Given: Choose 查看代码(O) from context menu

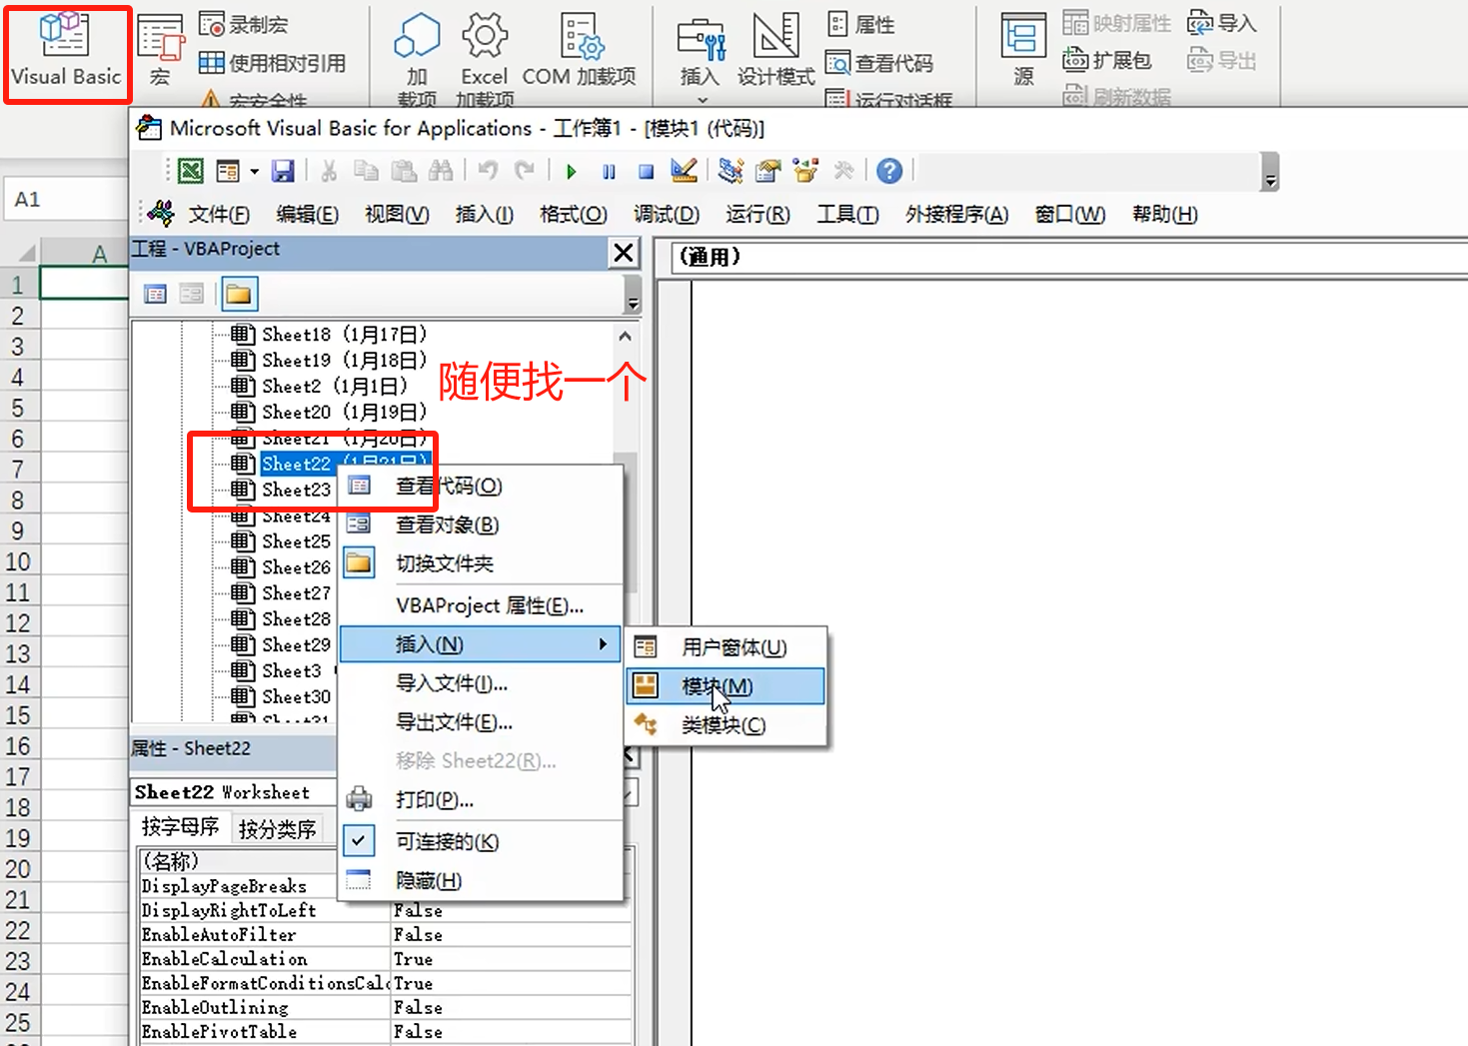Looking at the screenshot, I should (x=481, y=487).
